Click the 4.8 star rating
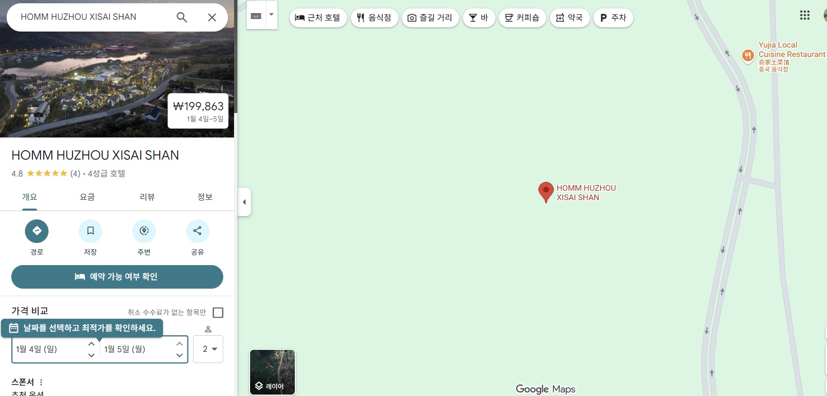This screenshot has width=827, height=396. coord(40,174)
